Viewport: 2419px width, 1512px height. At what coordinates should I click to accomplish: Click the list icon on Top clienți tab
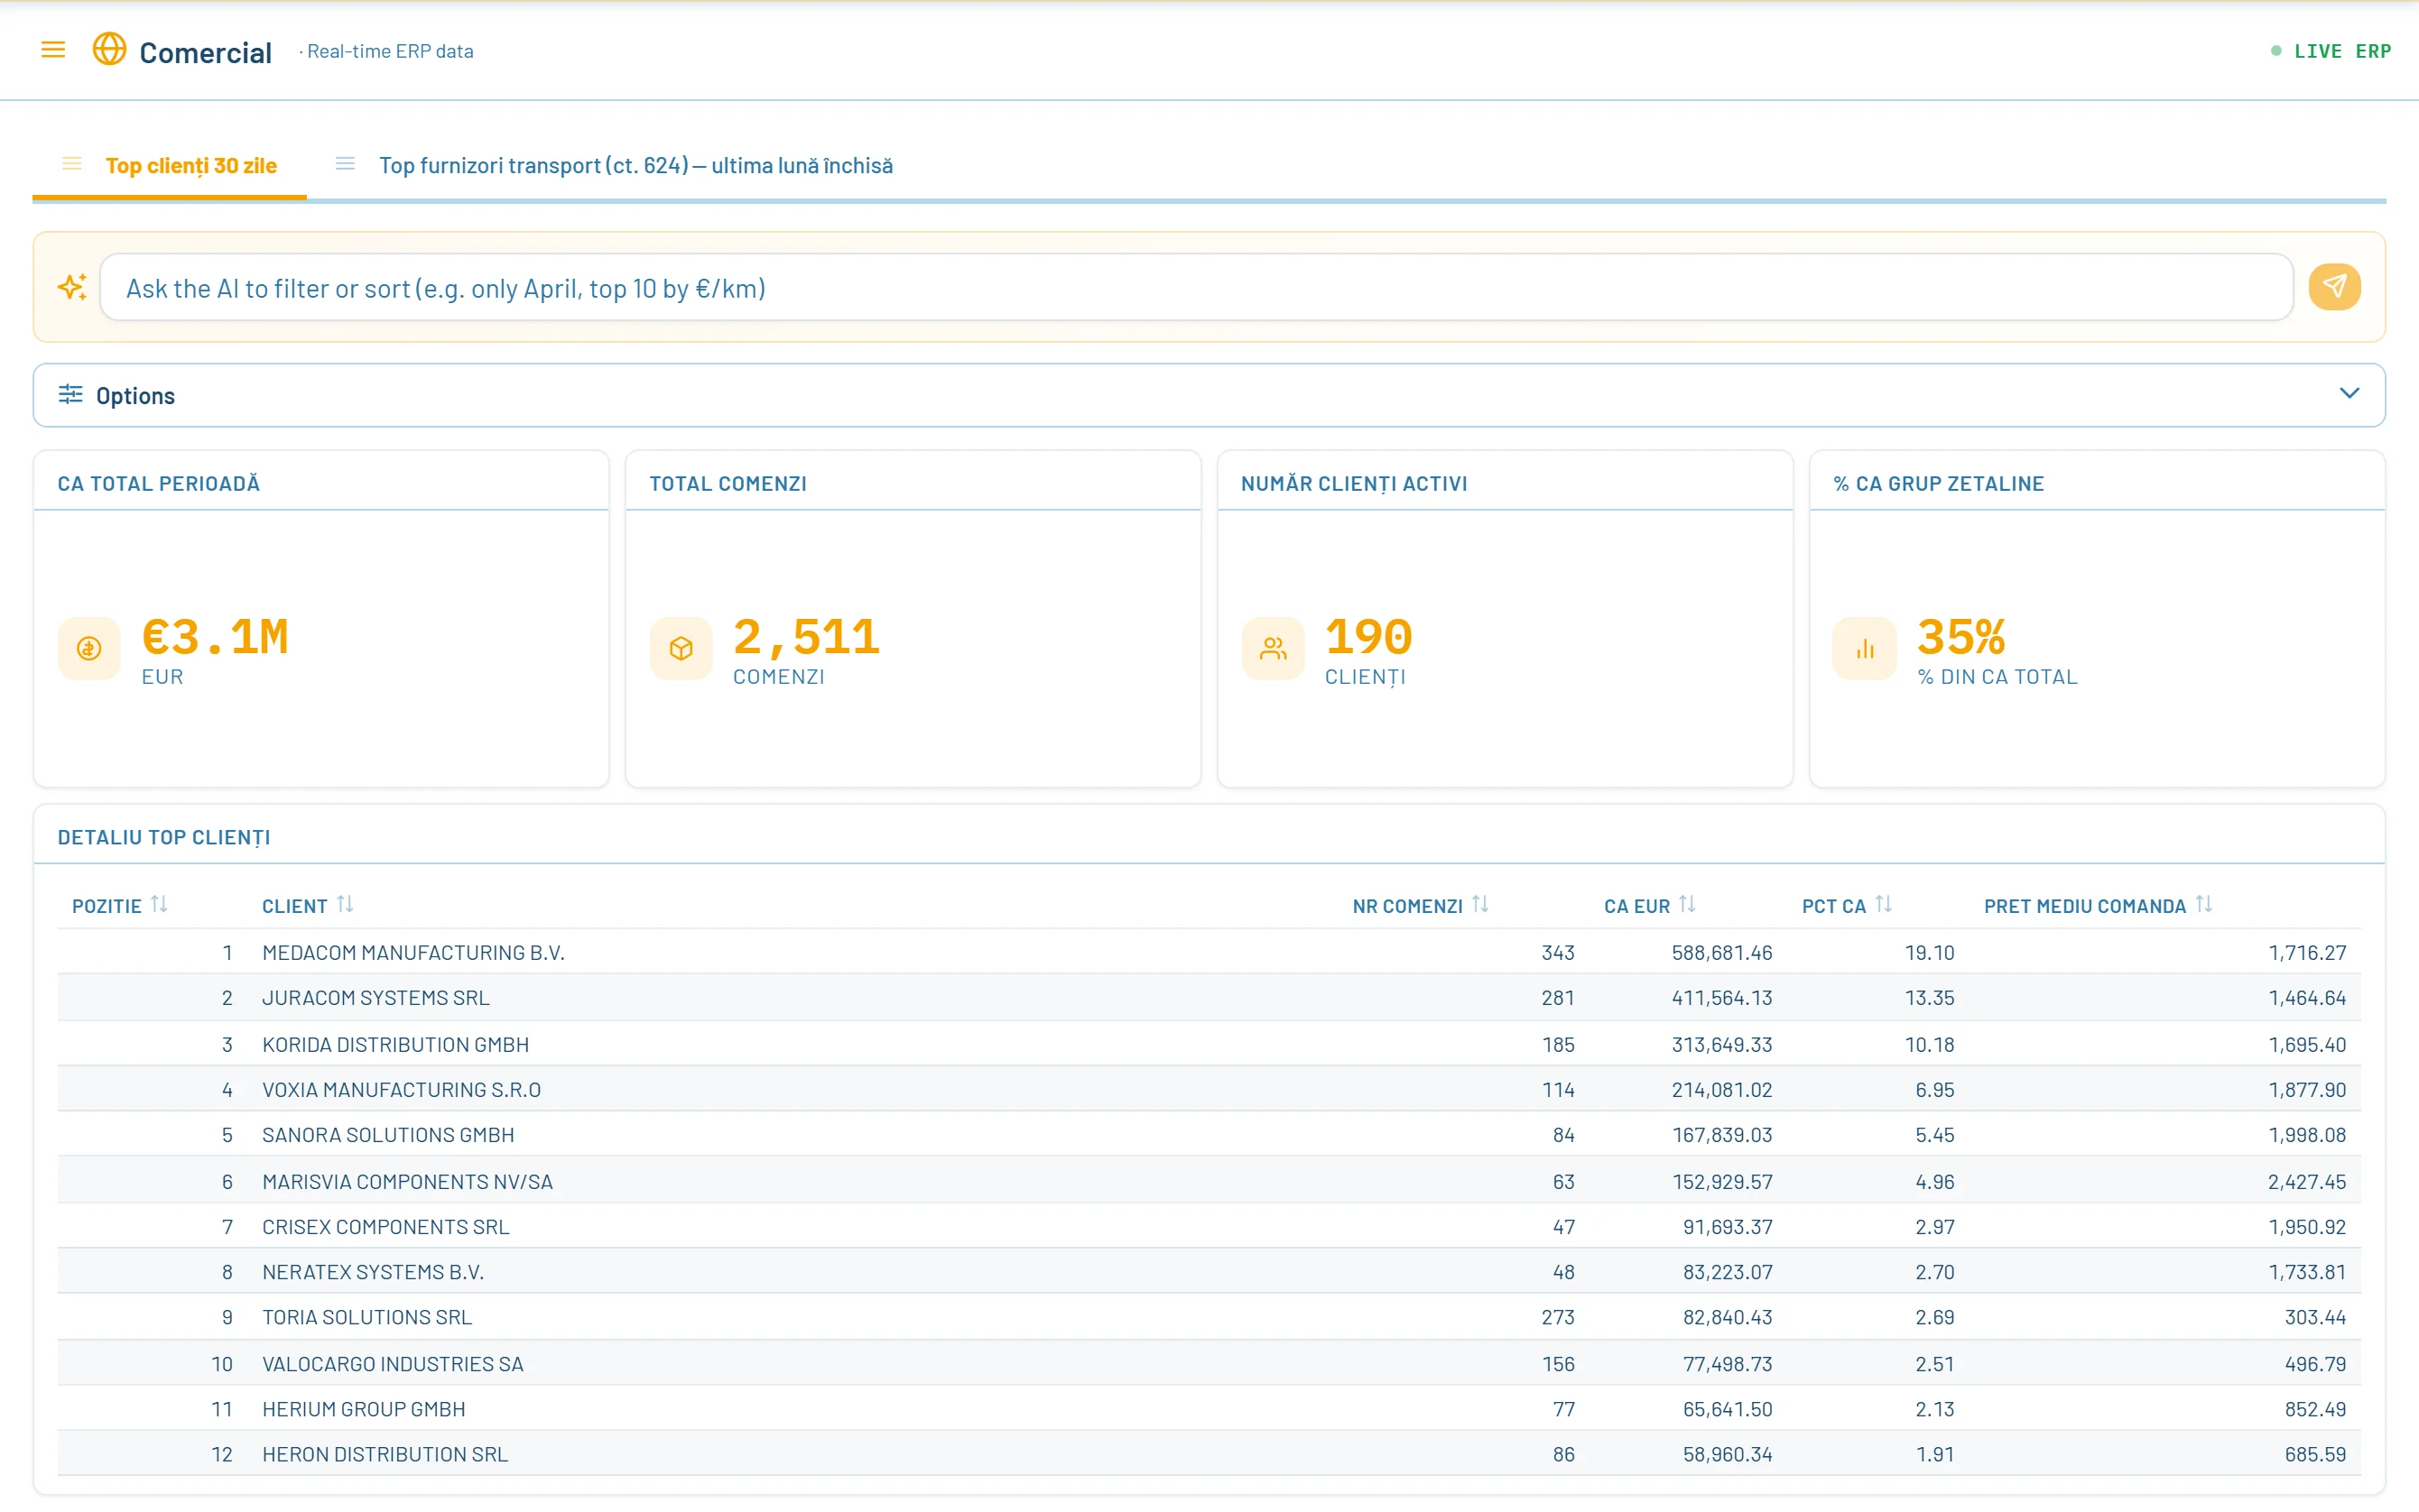tap(72, 163)
